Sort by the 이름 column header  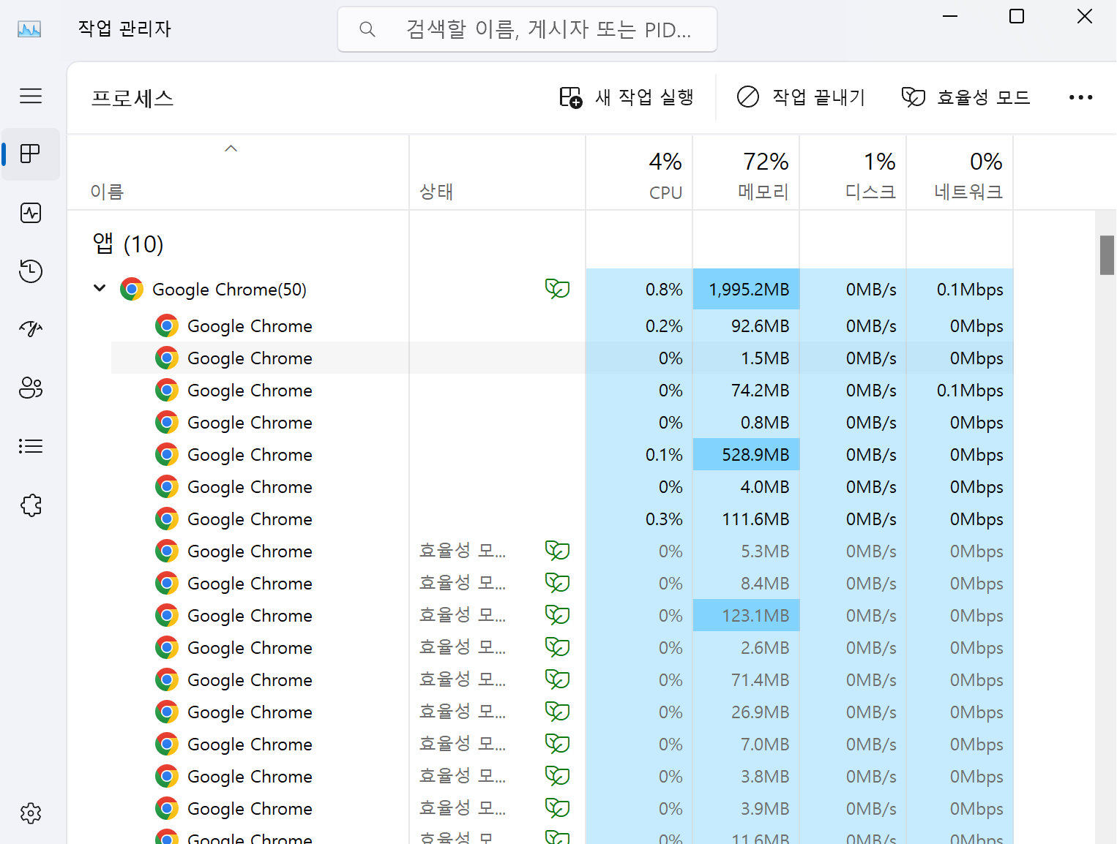click(x=238, y=173)
